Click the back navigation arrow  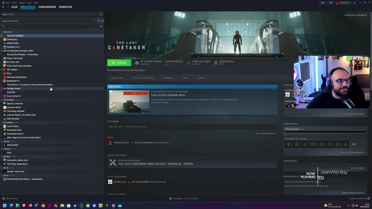[x=3, y=7]
